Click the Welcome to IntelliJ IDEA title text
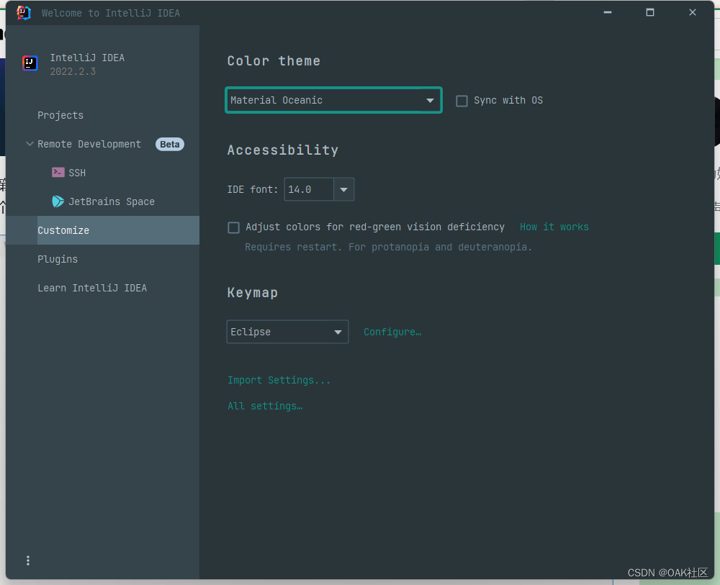Viewport: 720px width, 585px height. point(111,13)
